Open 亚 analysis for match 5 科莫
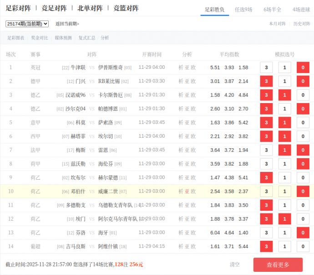The width and height of the screenshot is (314, 275). pos(187,123)
